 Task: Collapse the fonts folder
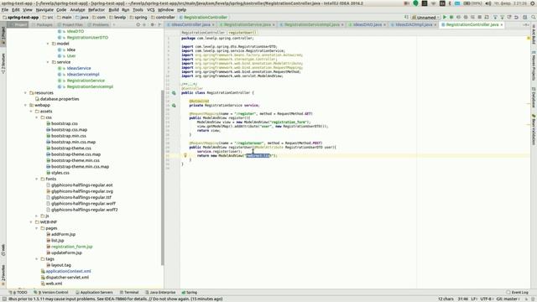[37, 179]
